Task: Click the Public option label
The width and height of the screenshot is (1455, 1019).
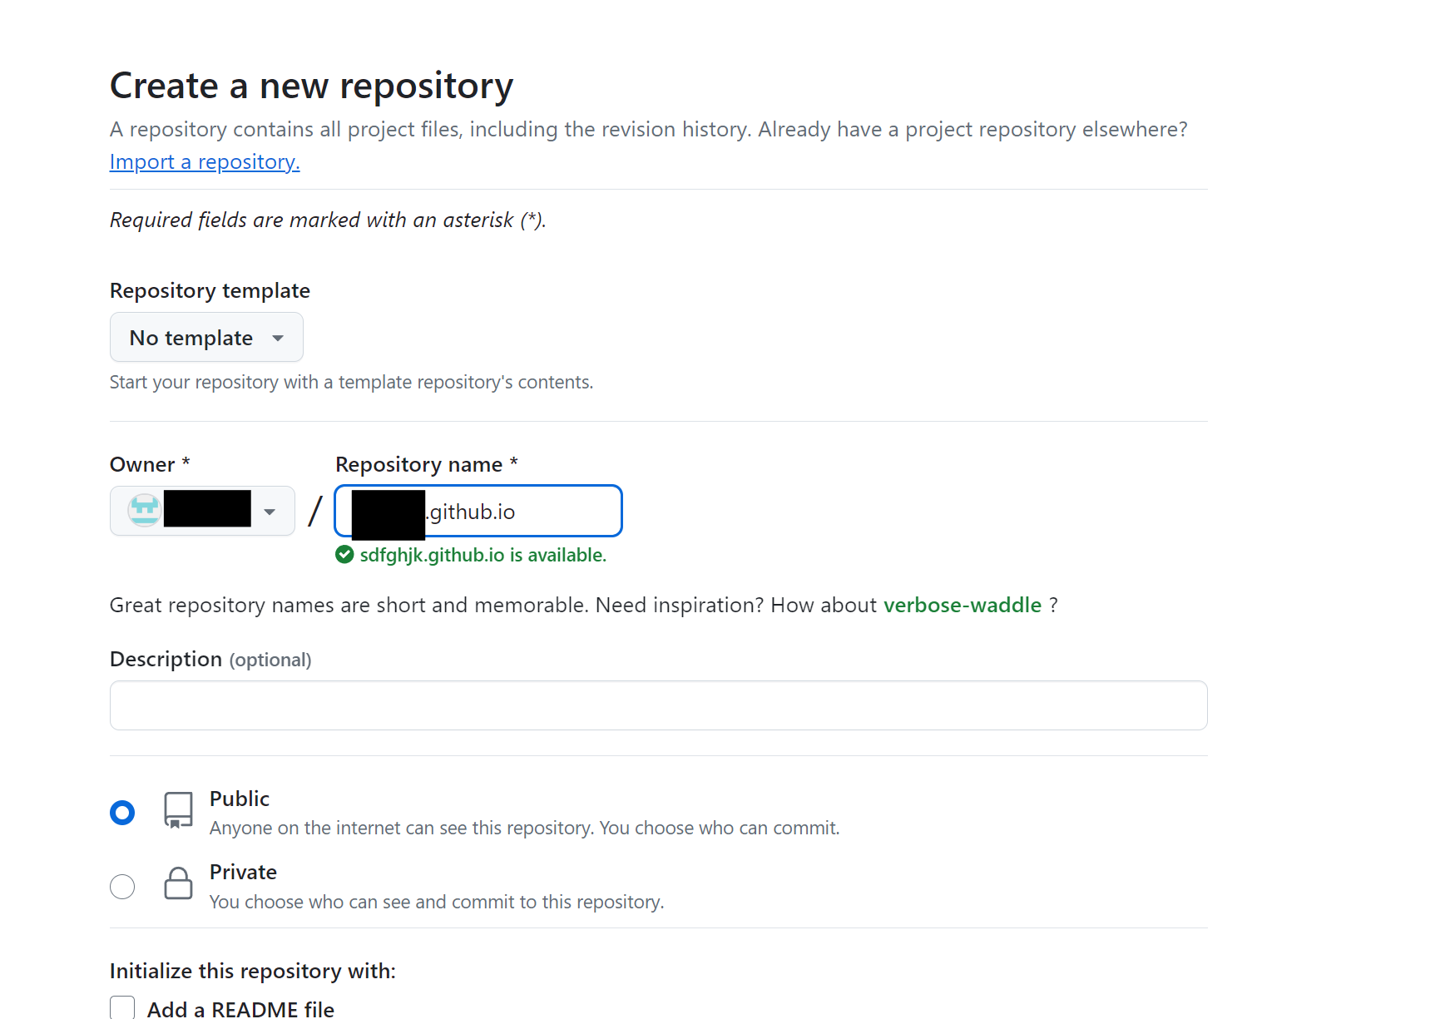Action: click(240, 799)
